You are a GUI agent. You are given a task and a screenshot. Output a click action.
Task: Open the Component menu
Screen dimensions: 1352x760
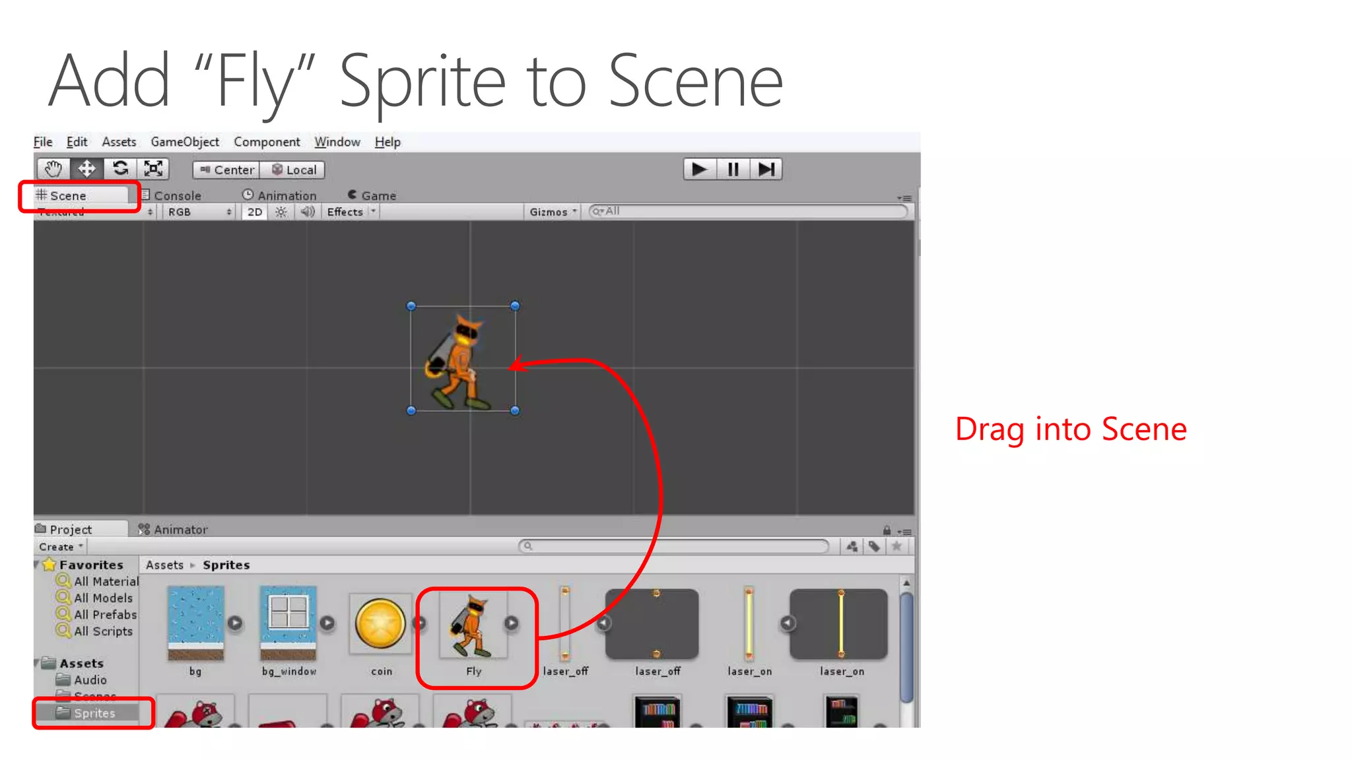click(x=267, y=142)
